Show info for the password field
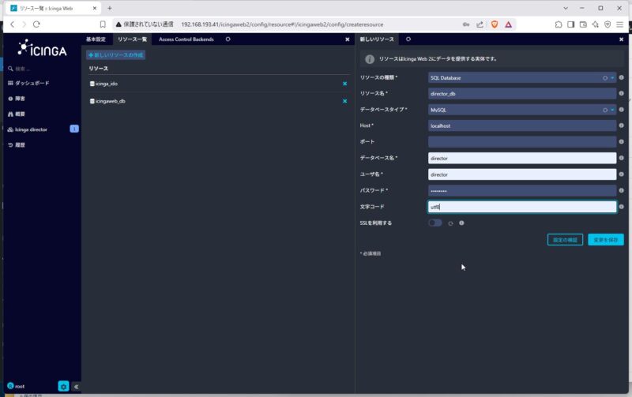Screen dimensions: 632x397 click(621, 190)
